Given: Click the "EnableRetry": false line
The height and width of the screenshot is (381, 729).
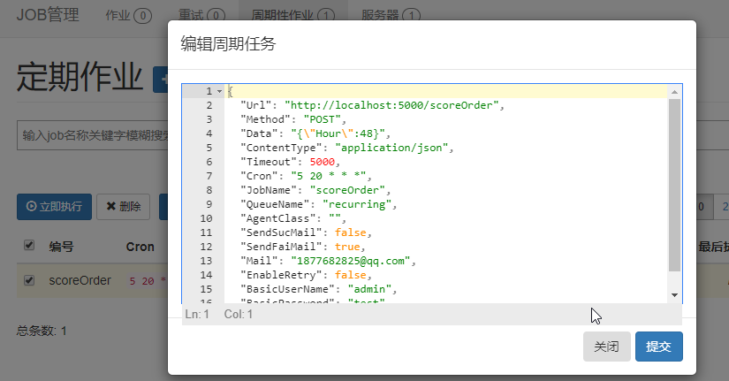Looking at the screenshot, I should tap(306, 275).
